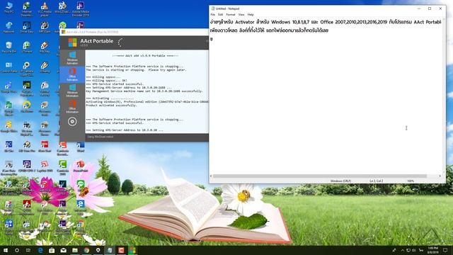Select Office Activation in AAct sidebar
453x255 pixels.
[72, 74]
